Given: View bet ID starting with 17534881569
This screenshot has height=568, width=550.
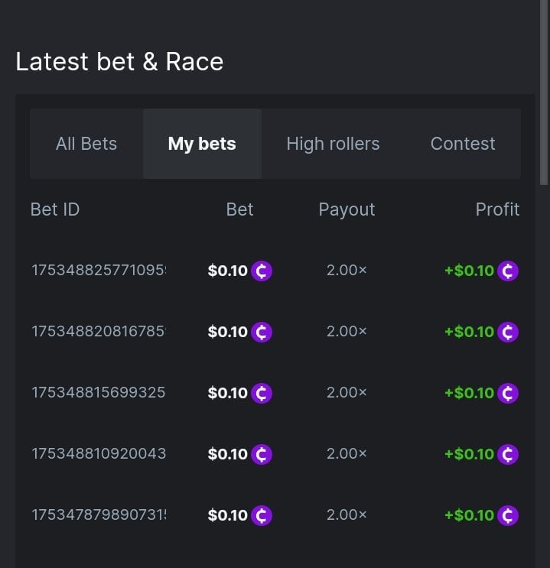Looking at the screenshot, I should tap(99, 393).
